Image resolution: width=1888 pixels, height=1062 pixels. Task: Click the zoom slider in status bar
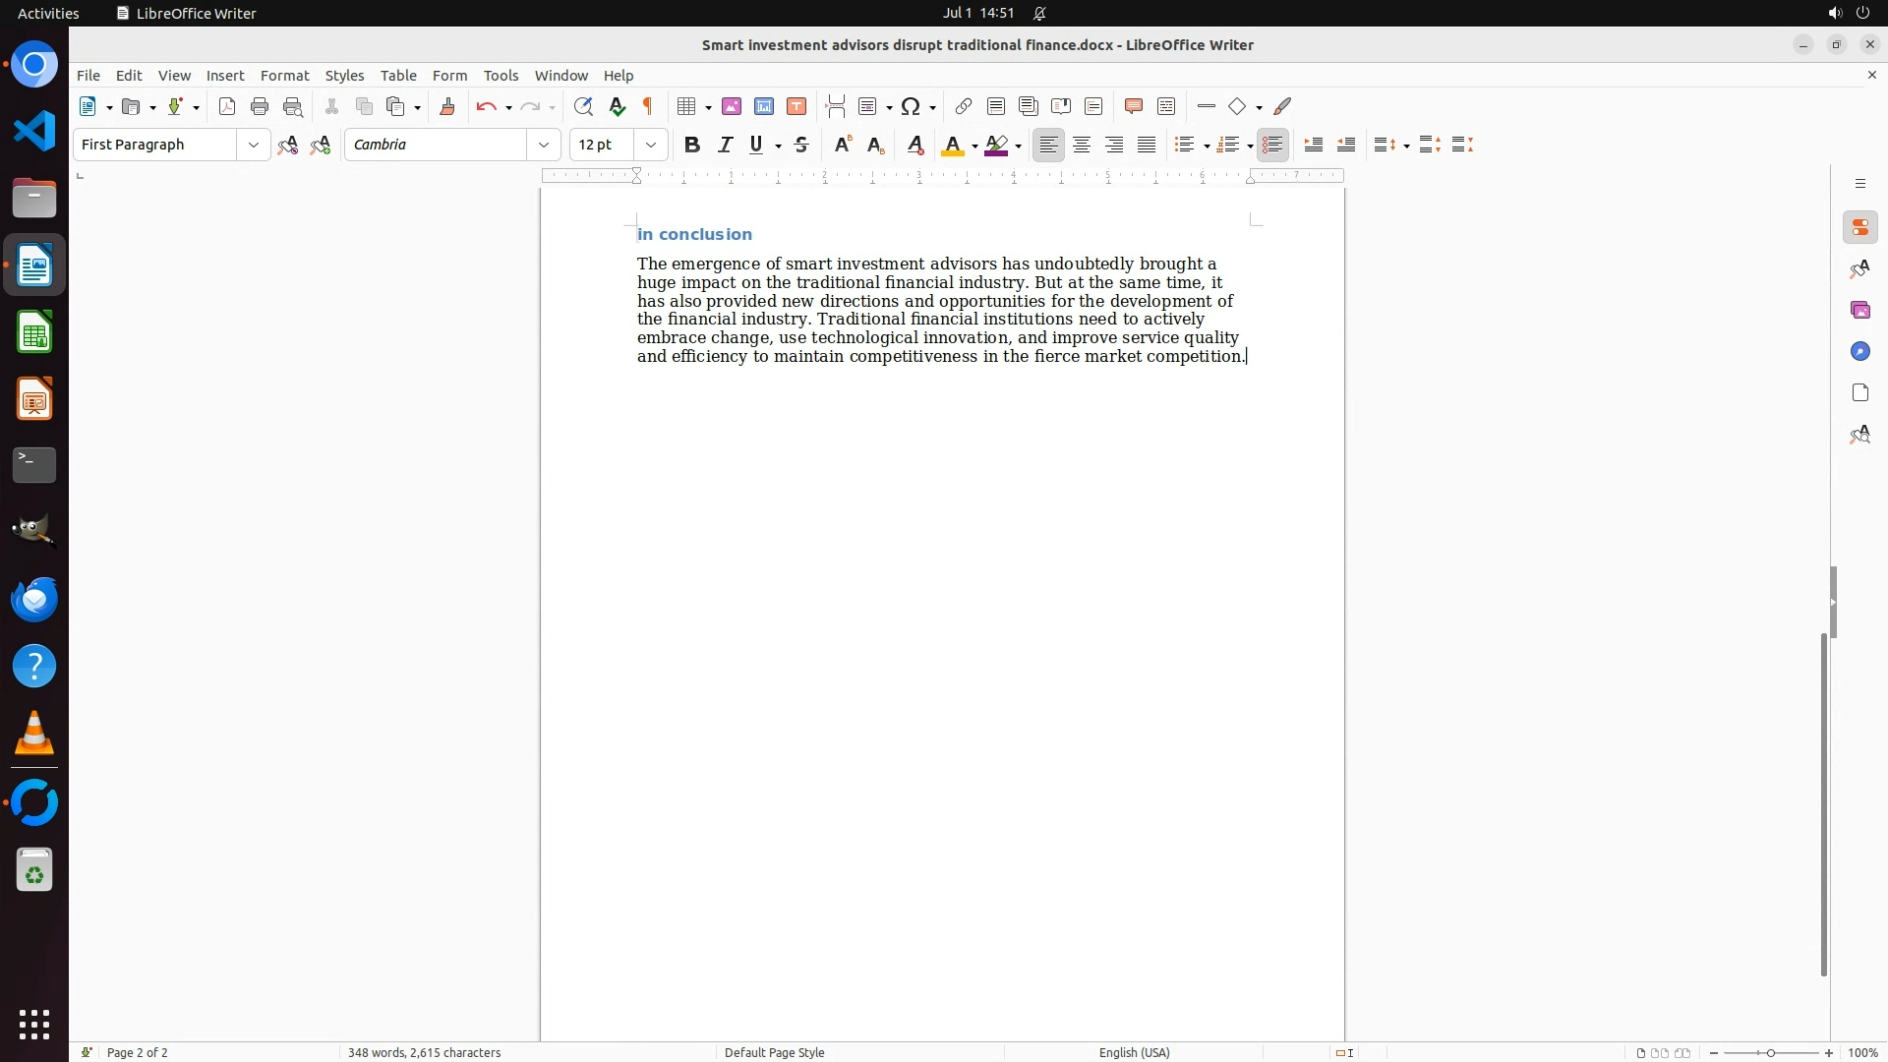(x=1771, y=1052)
